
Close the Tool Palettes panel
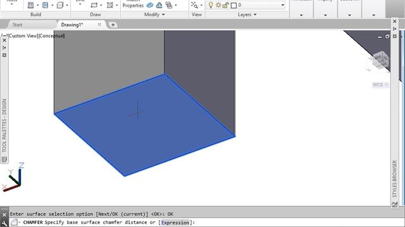4,40
